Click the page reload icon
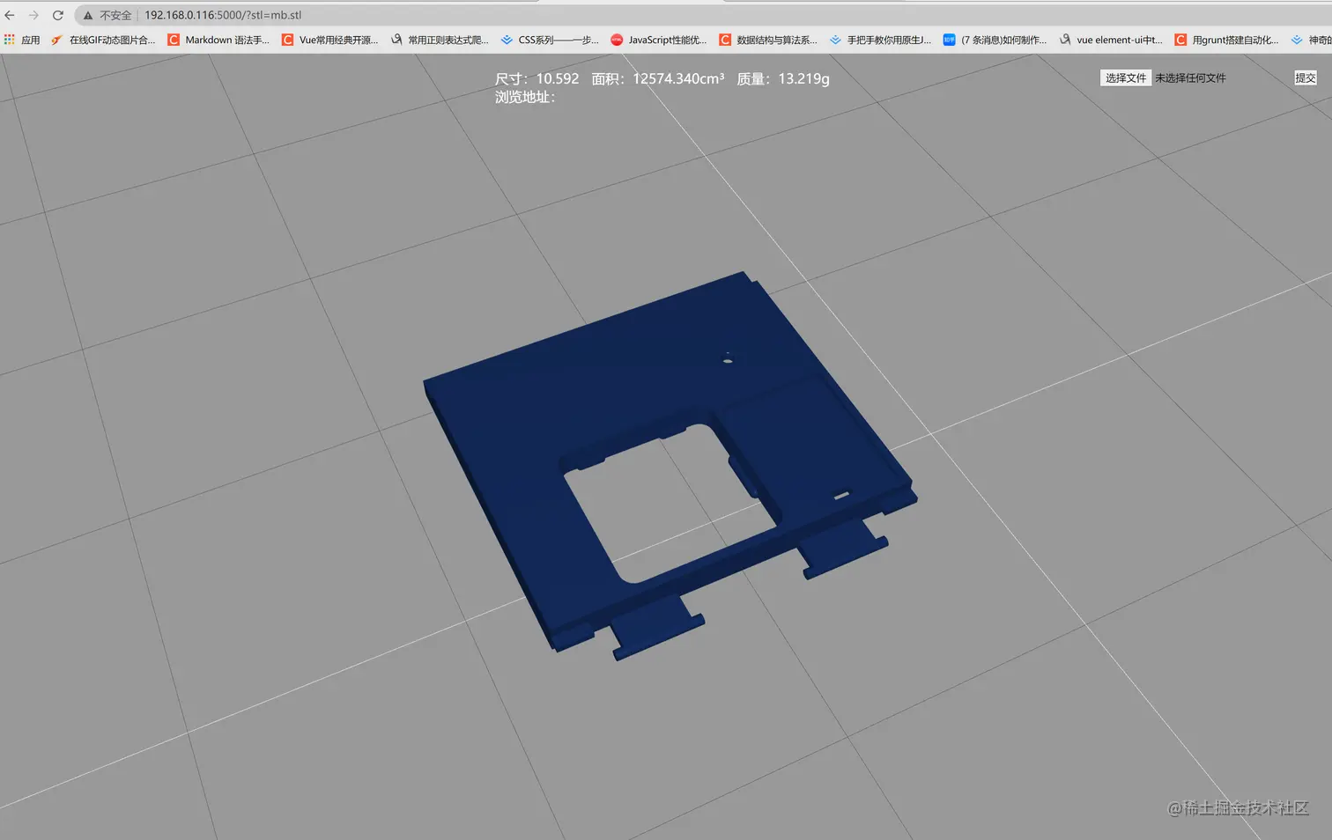1332x840 pixels. (x=57, y=15)
